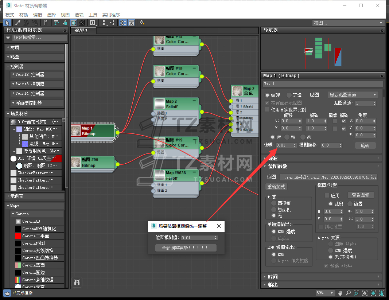
Task: Click the 全部调整完毕 button
Action: point(186,248)
